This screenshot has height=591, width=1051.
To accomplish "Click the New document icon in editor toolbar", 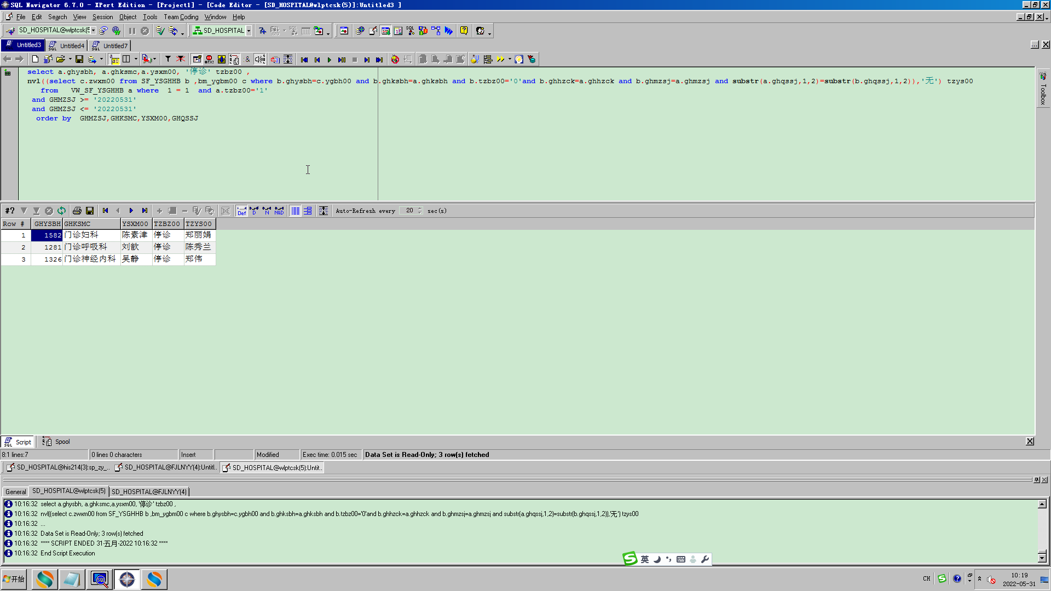I will pos(35,59).
